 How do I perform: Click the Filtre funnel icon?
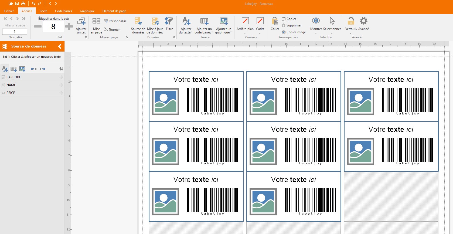[x=169, y=22]
